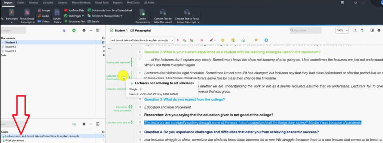Import Emails
The width and height of the screenshot is (383, 143).
pos(93,21)
